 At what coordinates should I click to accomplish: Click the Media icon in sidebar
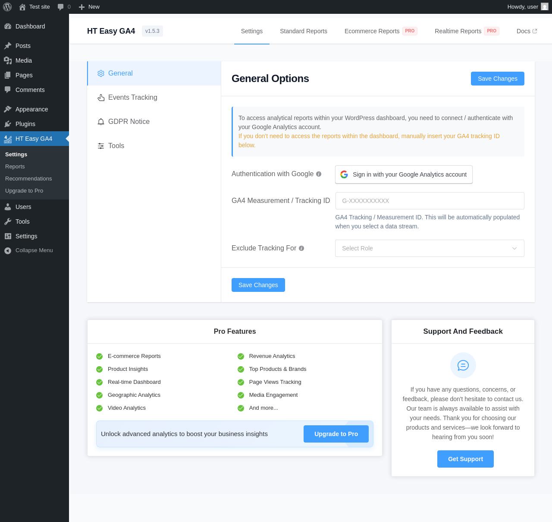click(8, 60)
